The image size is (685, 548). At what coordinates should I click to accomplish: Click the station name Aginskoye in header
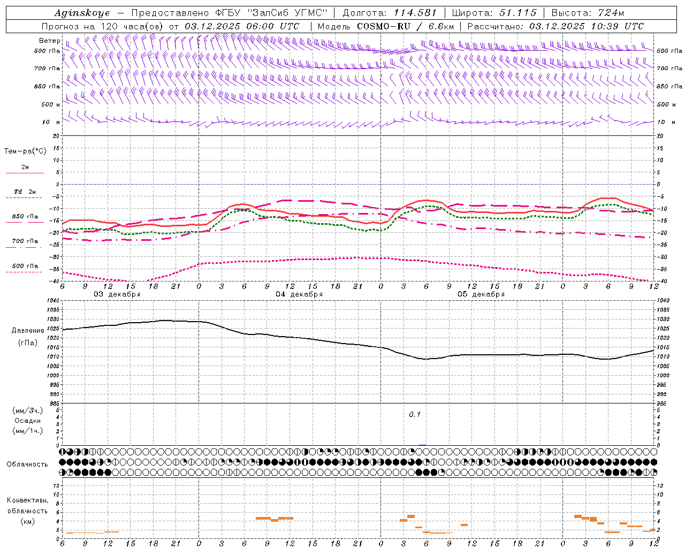click(82, 13)
